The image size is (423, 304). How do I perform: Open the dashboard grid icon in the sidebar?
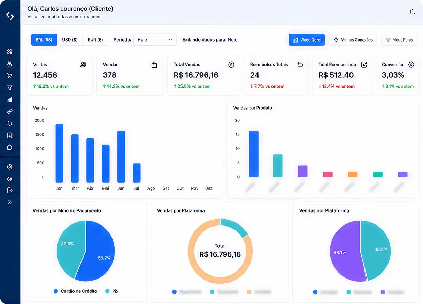[10, 52]
